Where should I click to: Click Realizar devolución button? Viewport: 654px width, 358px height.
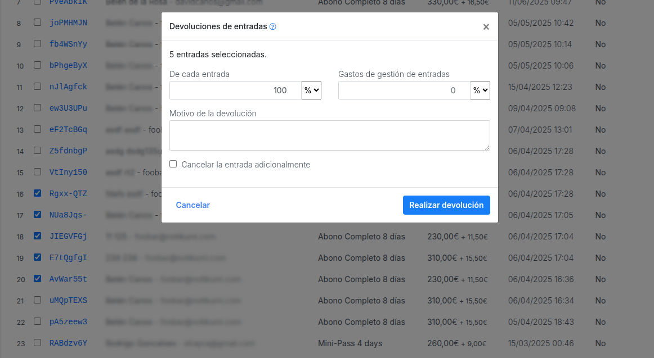click(x=446, y=205)
